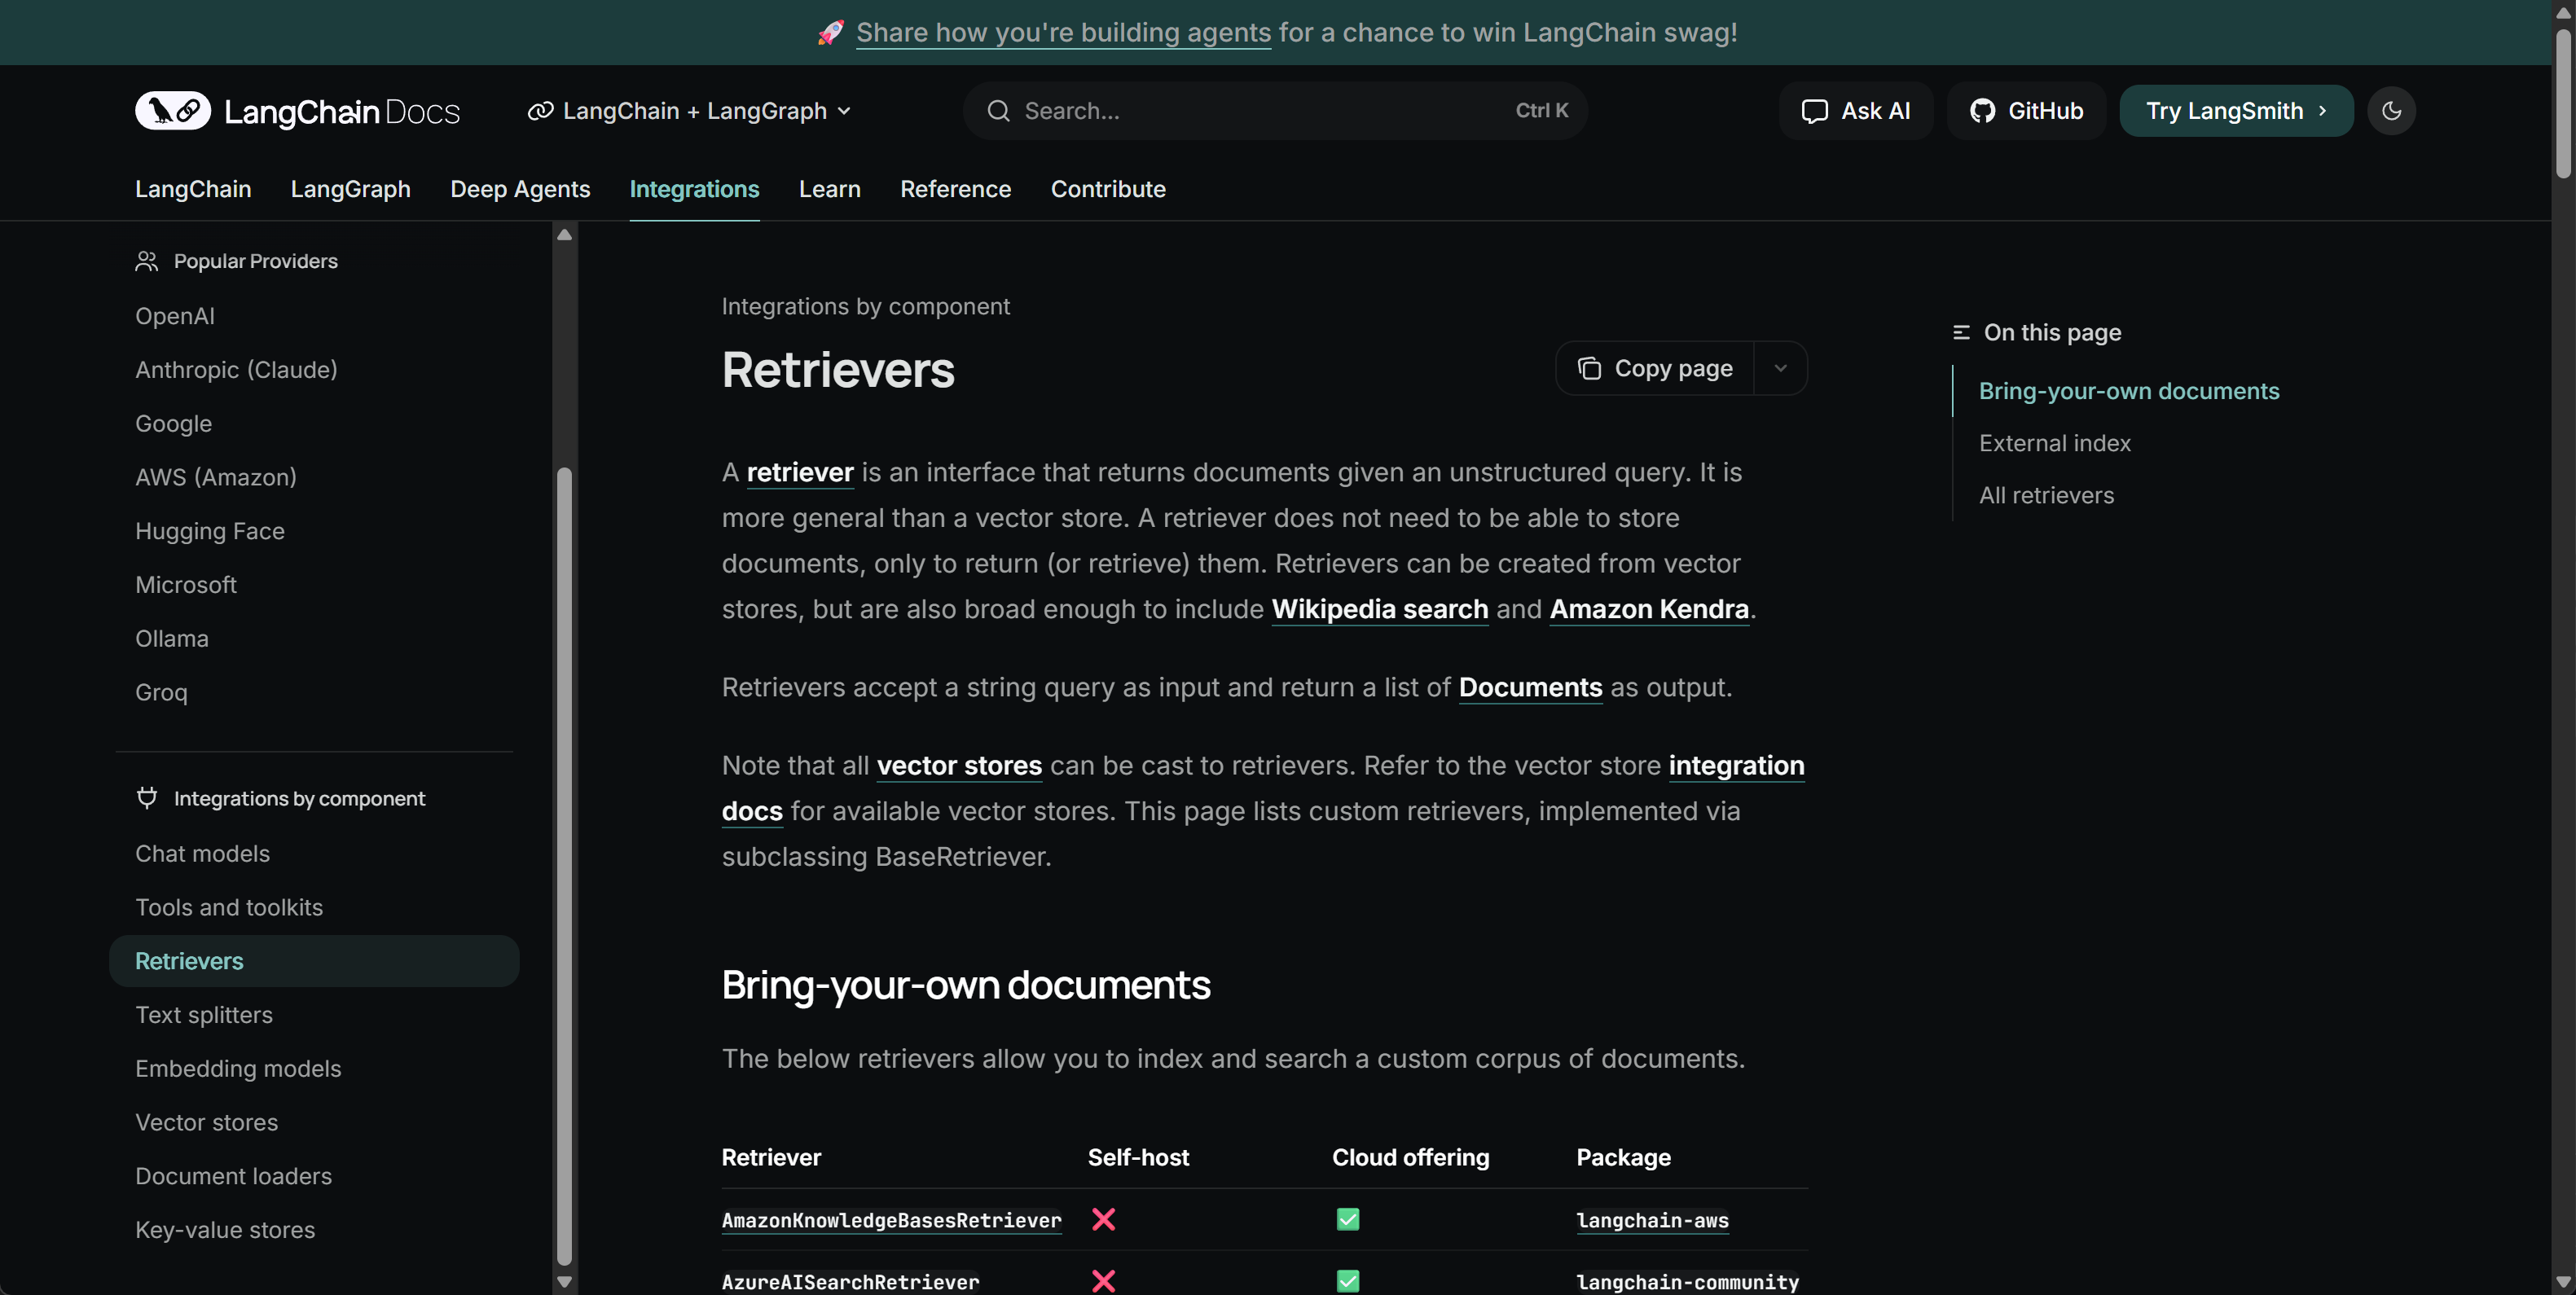The height and width of the screenshot is (1295, 2576).
Task: Click the GitHub octocat icon
Action: click(1982, 111)
